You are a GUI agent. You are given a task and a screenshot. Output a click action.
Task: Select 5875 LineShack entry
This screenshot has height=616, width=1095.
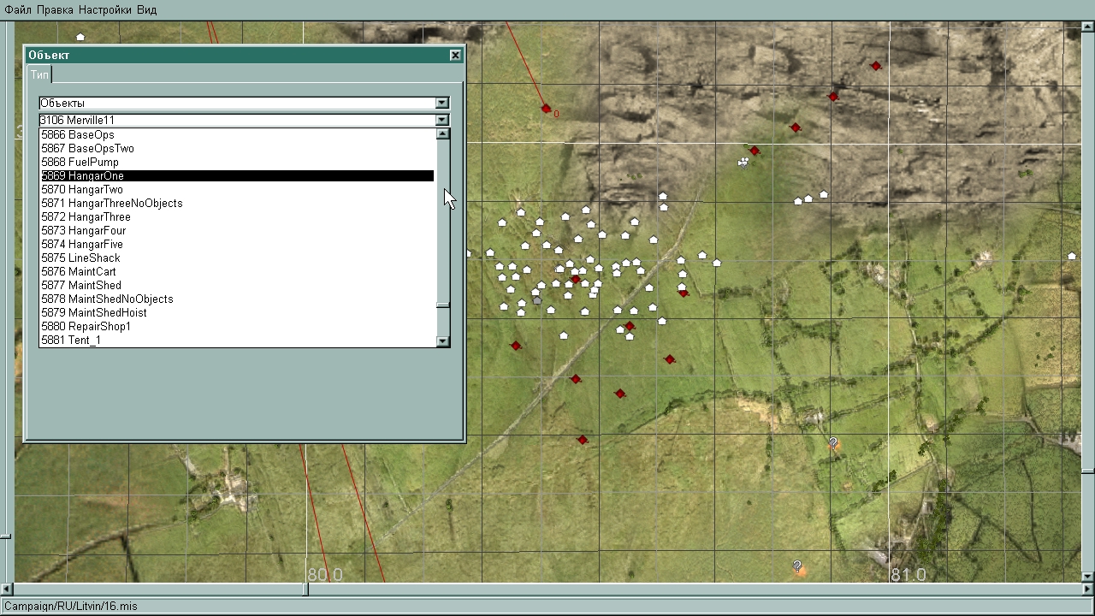coord(238,258)
